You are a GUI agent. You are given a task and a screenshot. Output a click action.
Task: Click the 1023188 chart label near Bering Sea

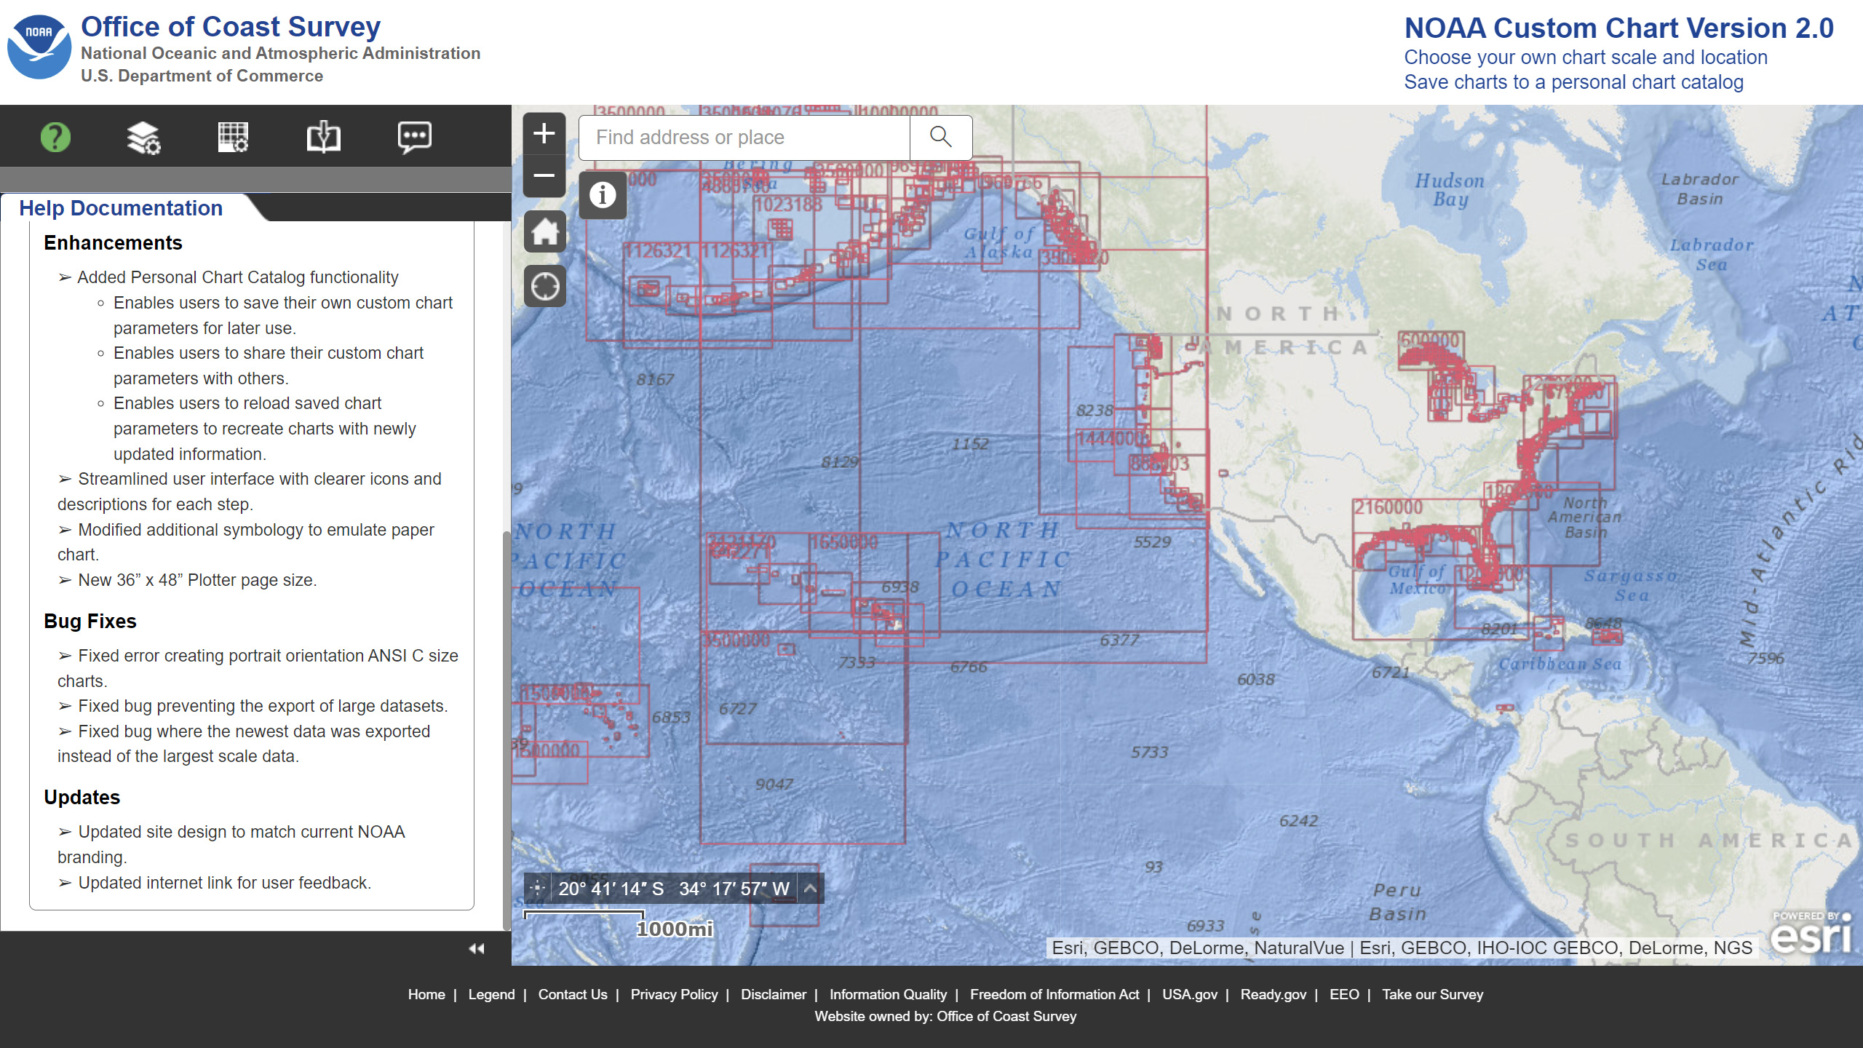pyautogui.click(x=788, y=205)
